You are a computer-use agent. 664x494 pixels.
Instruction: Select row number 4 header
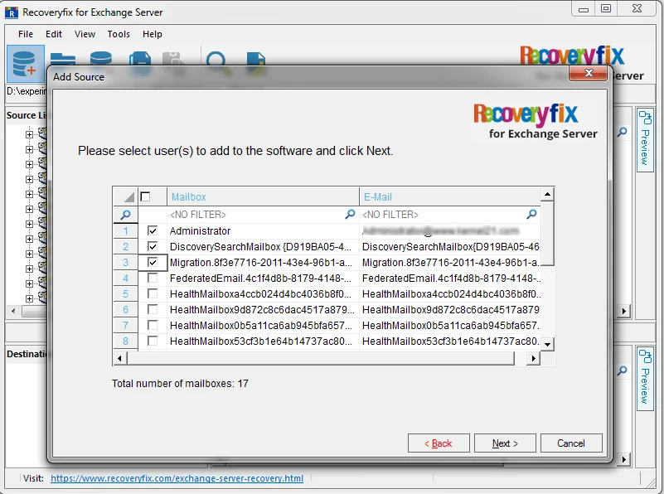click(x=125, y=278)
